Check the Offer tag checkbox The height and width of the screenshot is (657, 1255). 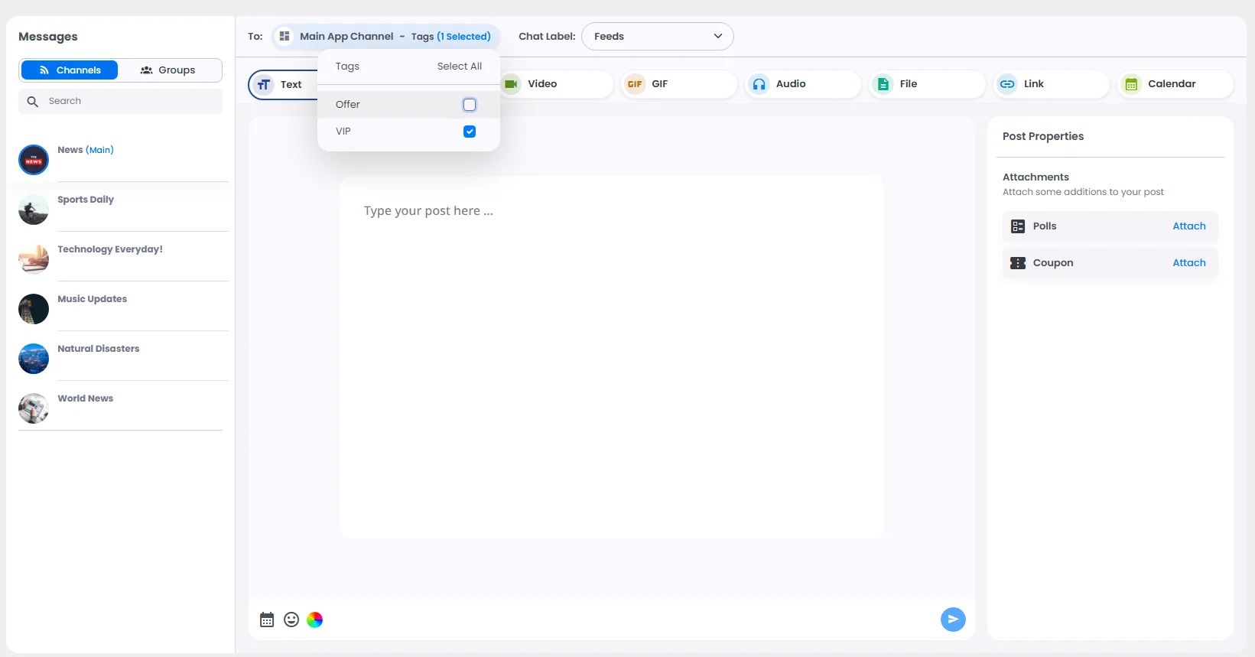click(x=470, y=105)
